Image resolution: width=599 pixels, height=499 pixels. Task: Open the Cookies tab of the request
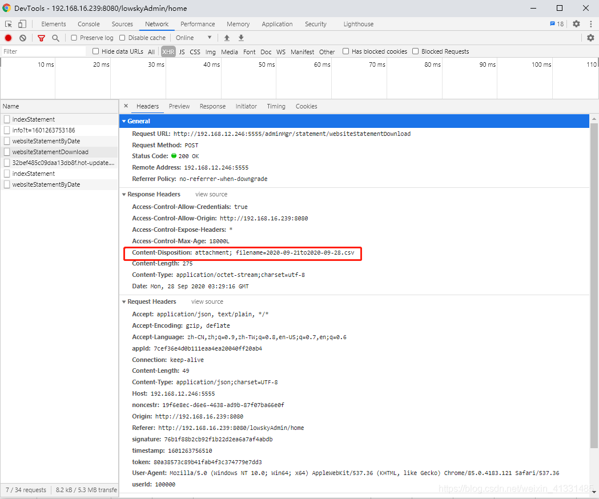307,106
